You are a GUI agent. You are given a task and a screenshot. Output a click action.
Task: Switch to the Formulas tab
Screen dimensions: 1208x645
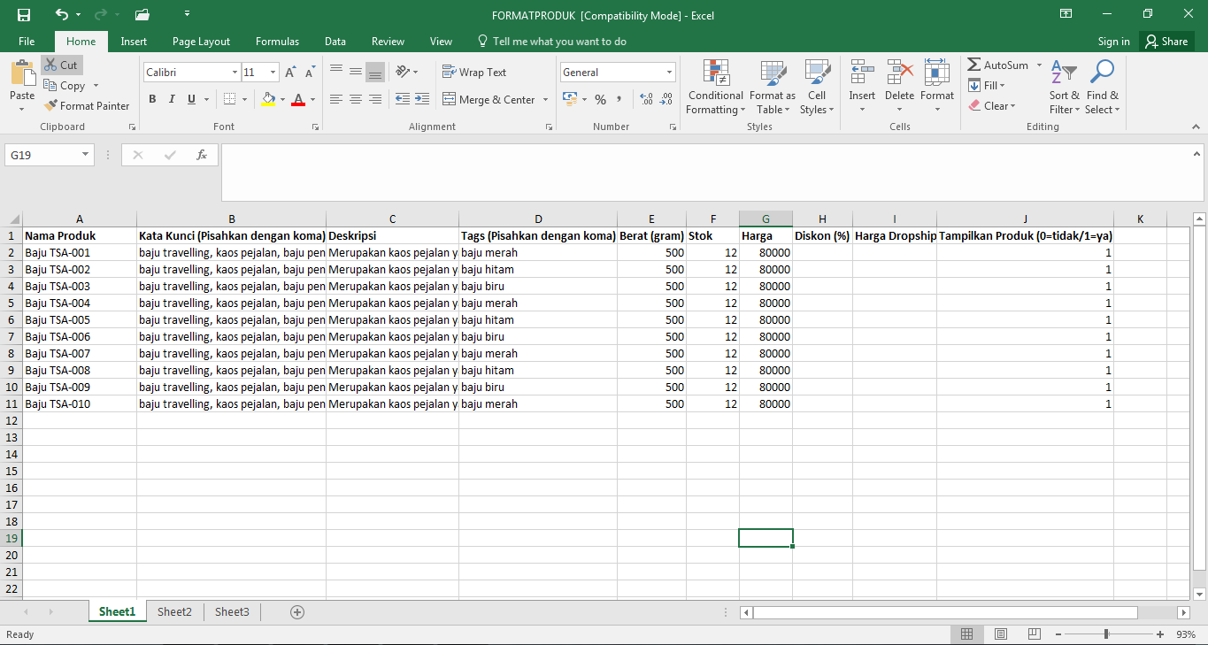click(x=277, y=42)
